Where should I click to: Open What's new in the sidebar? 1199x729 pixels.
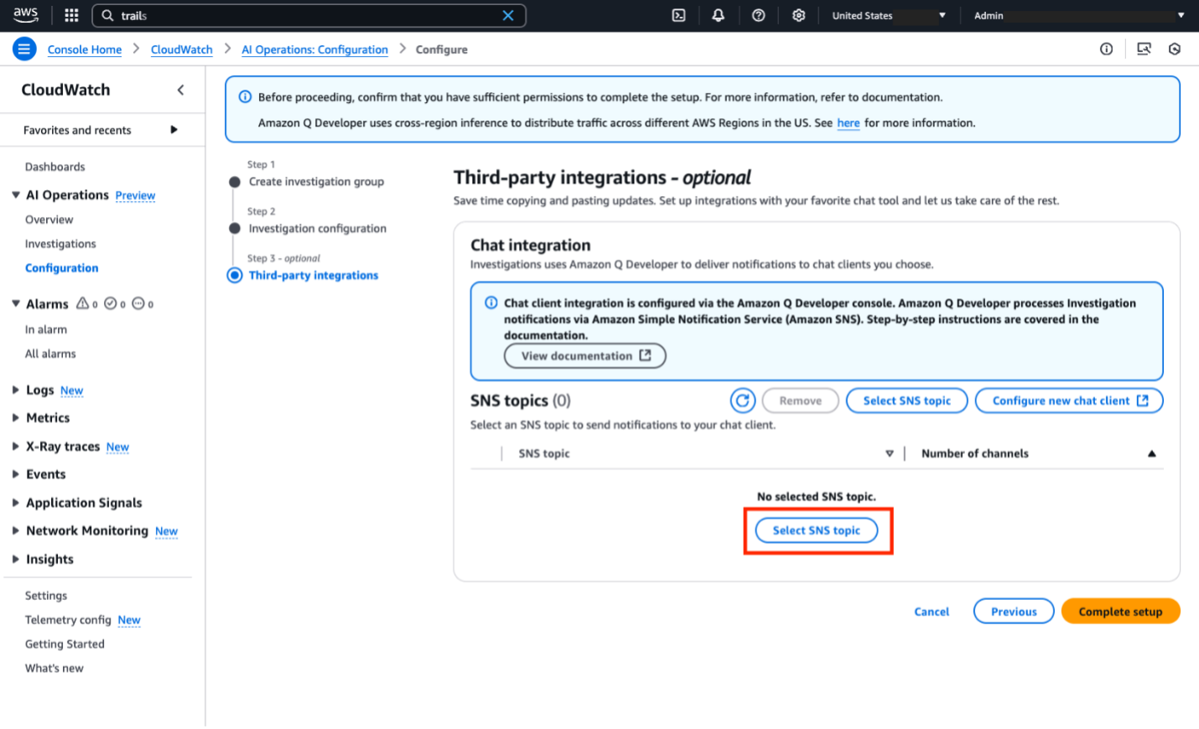54,669
